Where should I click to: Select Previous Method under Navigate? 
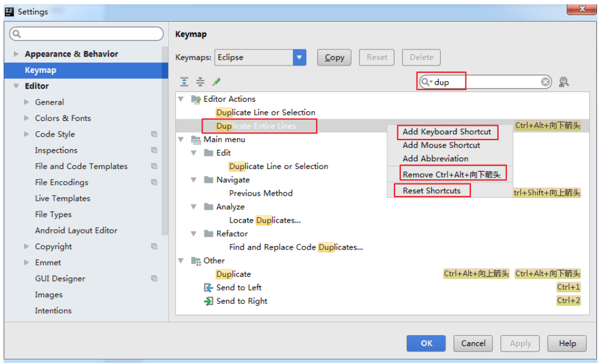pyautogui.click(x=261, y=193)
